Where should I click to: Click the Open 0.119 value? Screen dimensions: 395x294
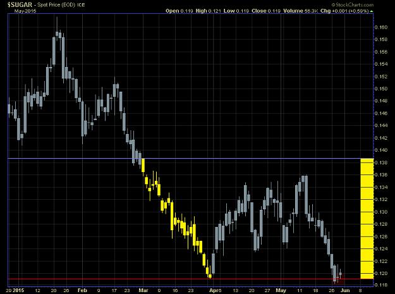click(179, 11)
